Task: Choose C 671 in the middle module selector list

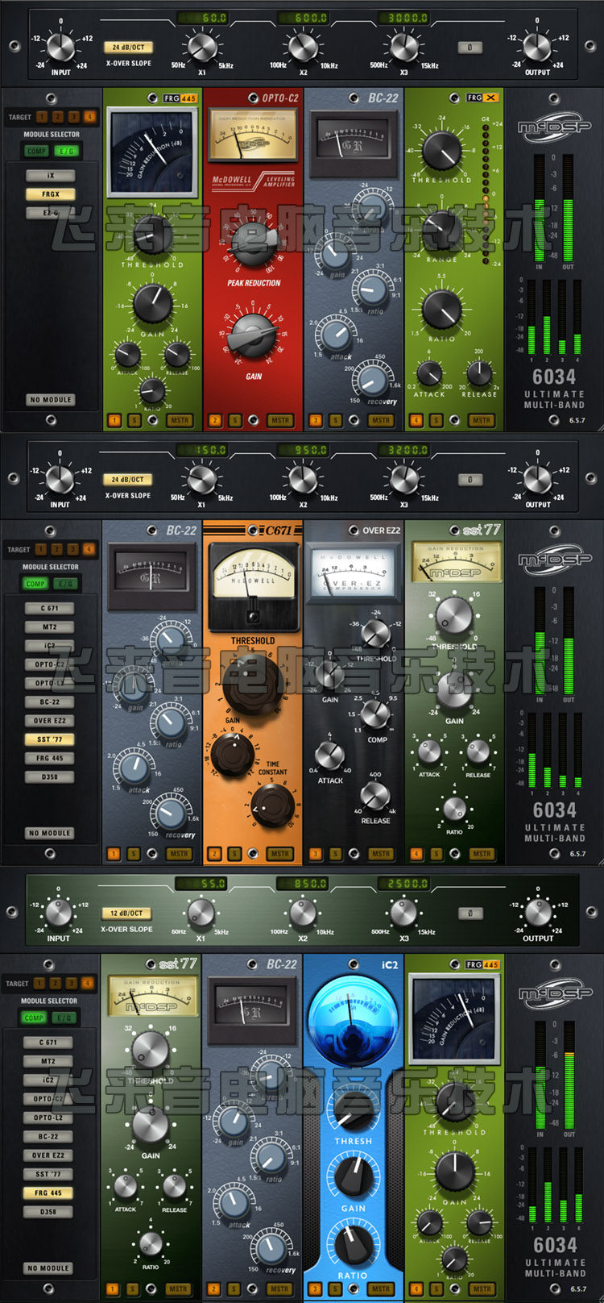Action: click(x=49, y=608)
